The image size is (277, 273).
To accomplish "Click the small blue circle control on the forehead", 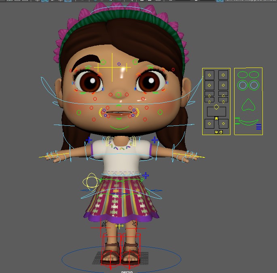I will point(119,64).
